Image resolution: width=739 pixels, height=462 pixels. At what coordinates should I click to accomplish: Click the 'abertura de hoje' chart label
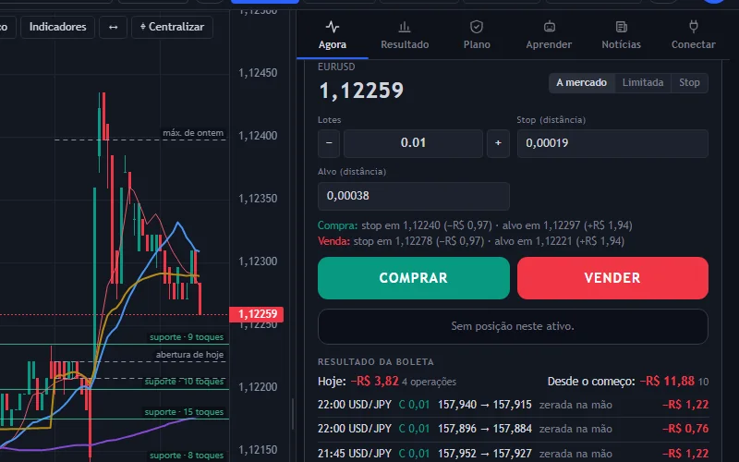189,355
